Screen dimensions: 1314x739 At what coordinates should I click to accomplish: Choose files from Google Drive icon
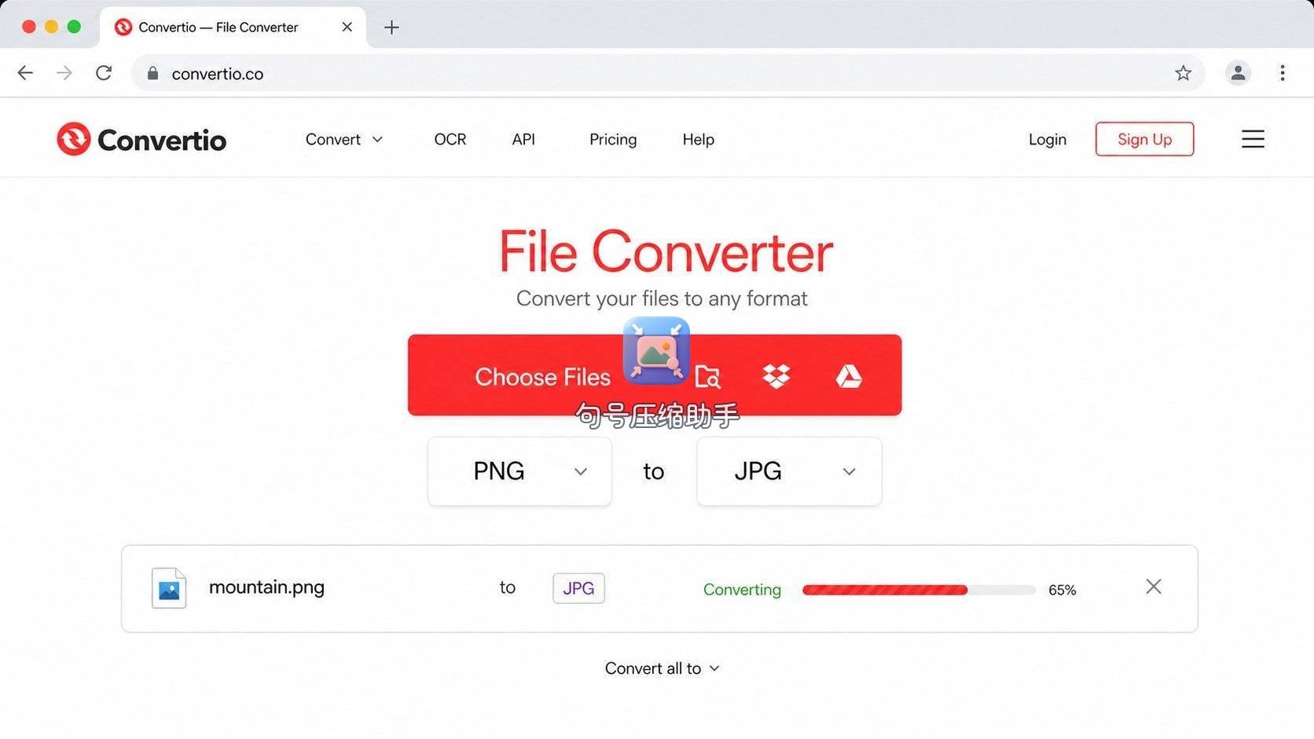point(849,376)
